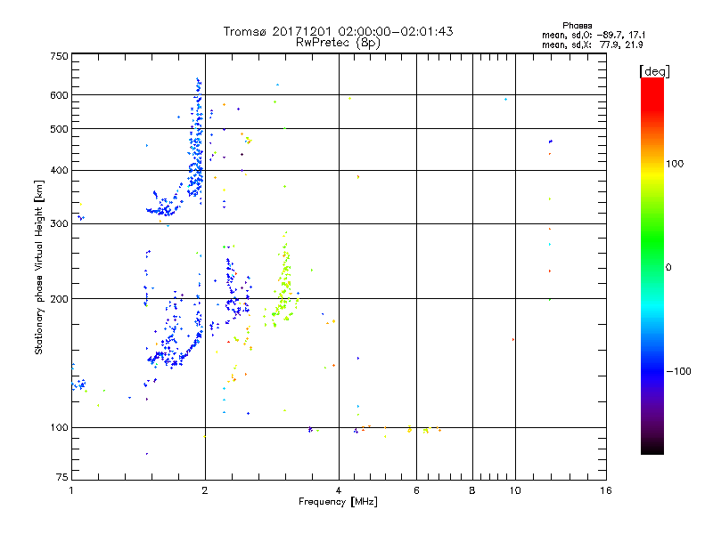Click the '[deg]' colorbar label
713x534 pixels.
[x=654, y=71]
